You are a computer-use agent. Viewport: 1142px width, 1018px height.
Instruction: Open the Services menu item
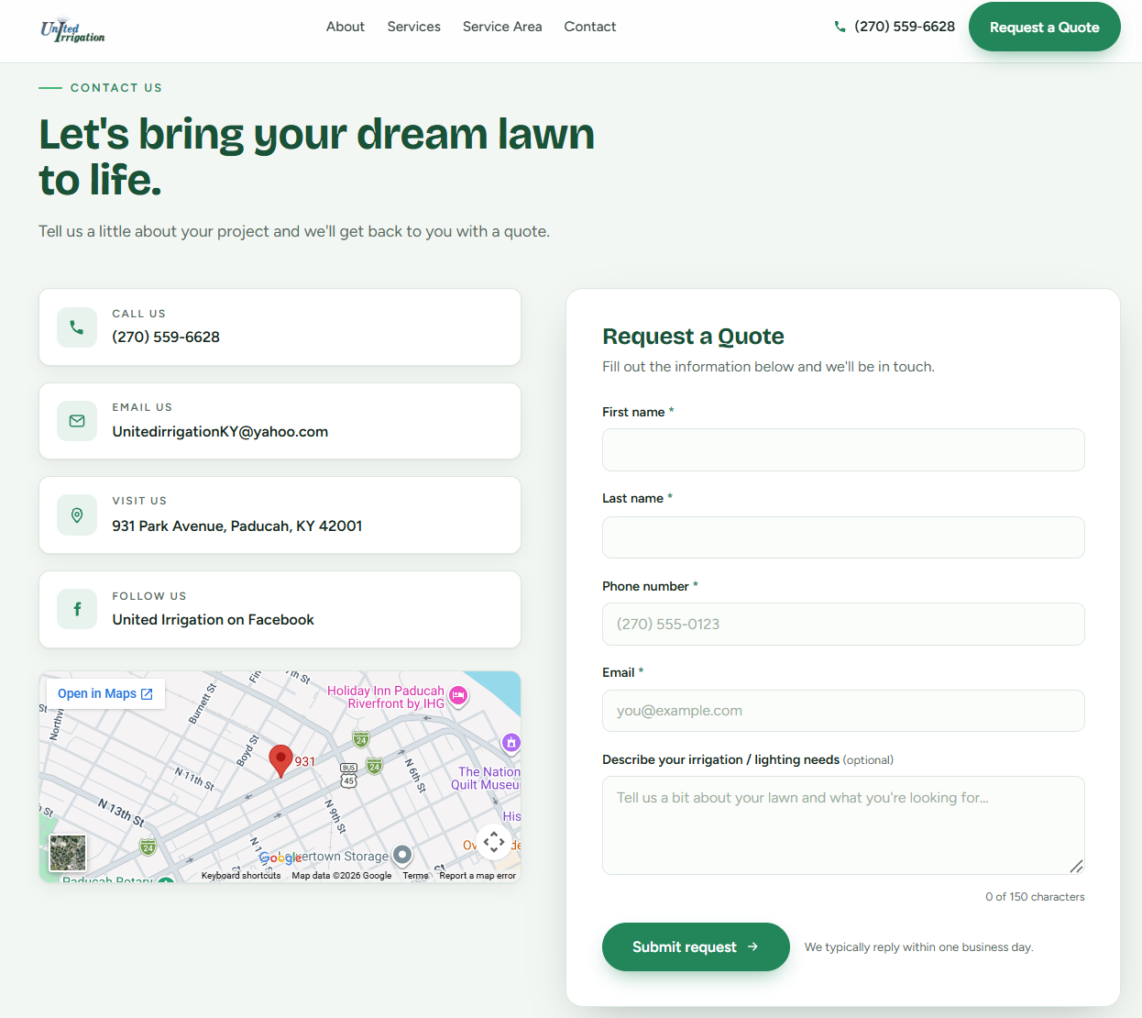coord(414,27)
